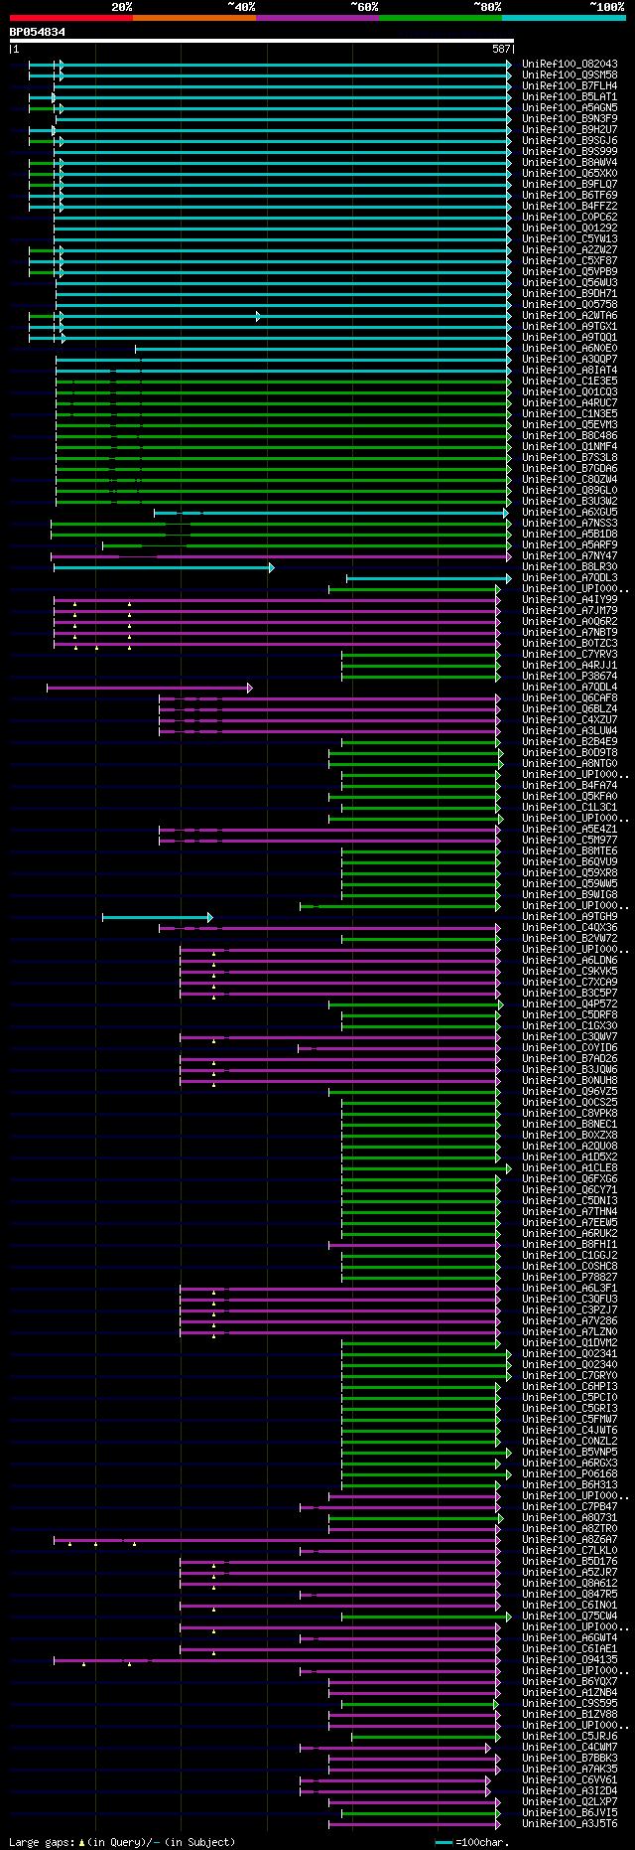Click the purple ~60% identity legend segment
635x1850 pixels.
317,18
